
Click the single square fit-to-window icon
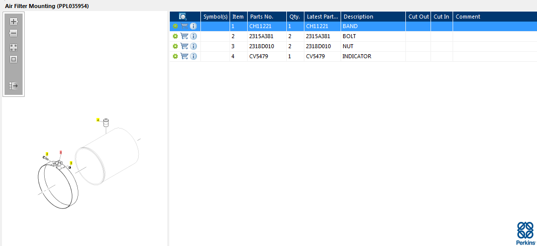(x=14, y=60)
